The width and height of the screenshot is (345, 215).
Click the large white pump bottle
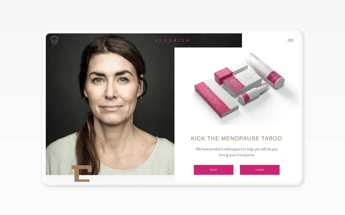(x=265, y=70)
